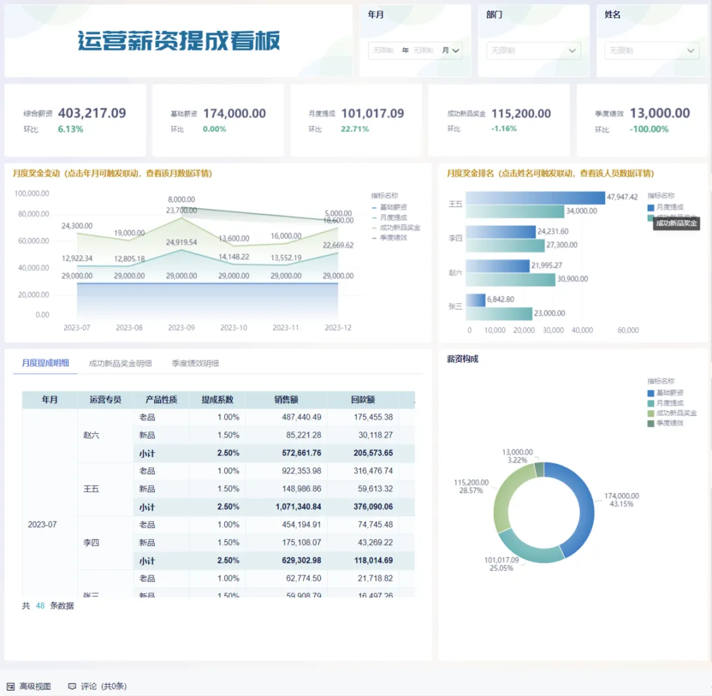The width and height of the screenshot is (712, 696).
Task: Click the year field in the 年月 filter
Action: tap(383, 50)
